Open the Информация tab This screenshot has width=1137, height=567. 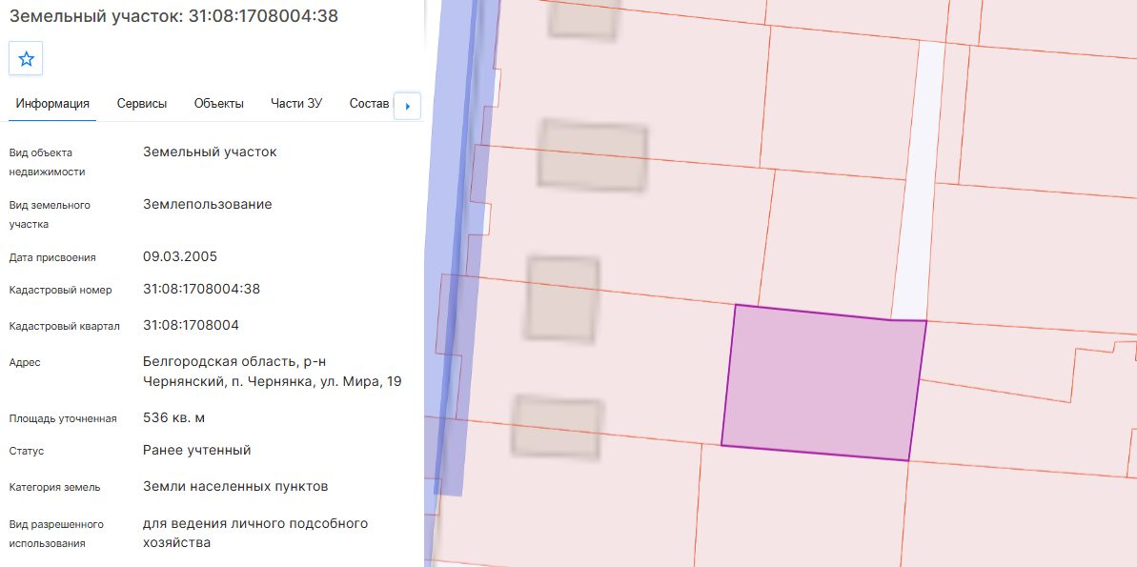[53, 104]
